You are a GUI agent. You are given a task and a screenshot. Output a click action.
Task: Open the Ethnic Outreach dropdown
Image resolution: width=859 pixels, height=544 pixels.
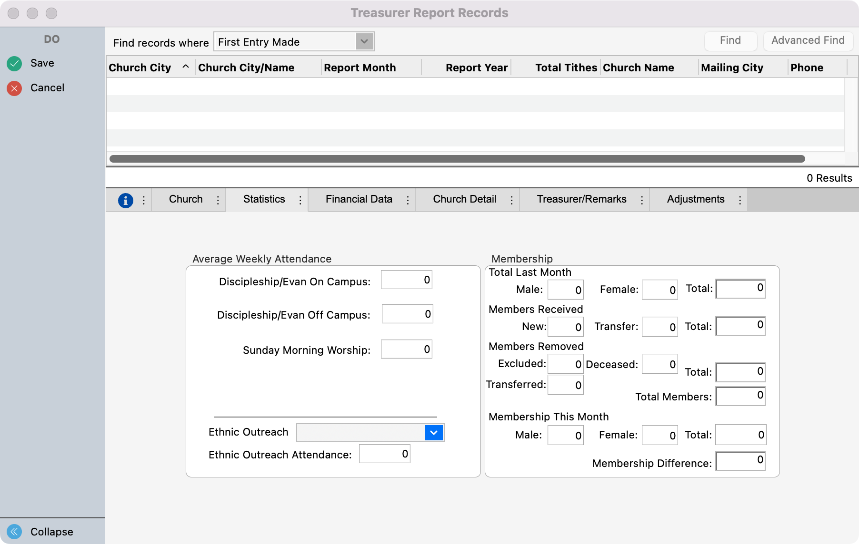[432, 432]
